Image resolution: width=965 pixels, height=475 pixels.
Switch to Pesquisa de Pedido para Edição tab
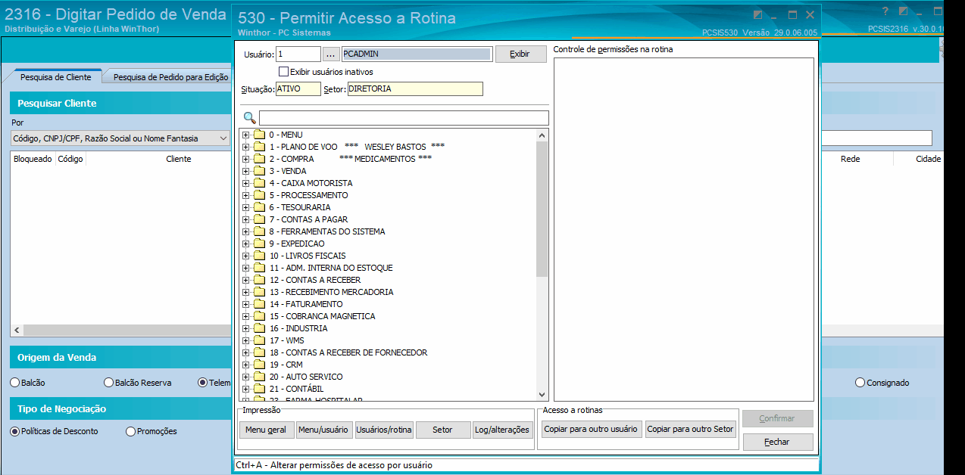pos(170,77)
